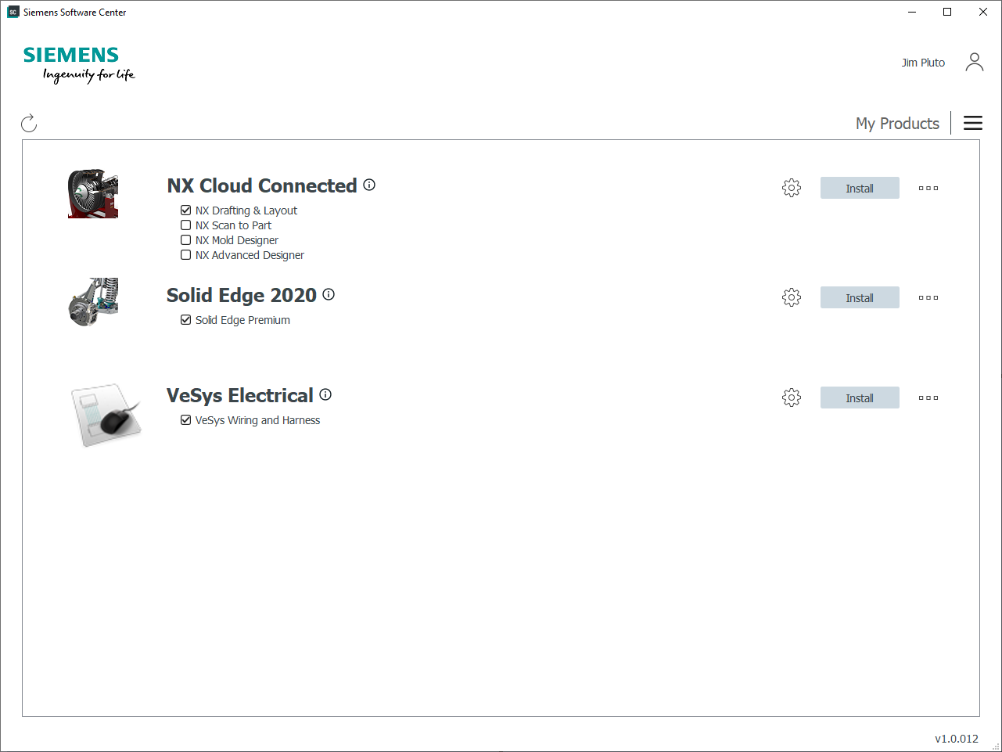The height and width of the screenshot is (752, 1002).
Task: Open more options for VeSys Electrical
Action: point(928,398)
